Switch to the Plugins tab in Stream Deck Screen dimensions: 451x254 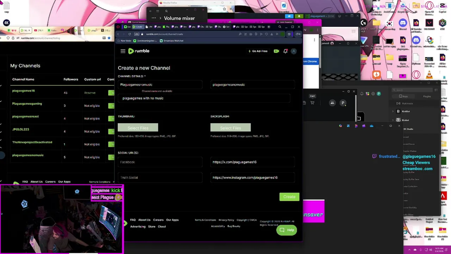(x=427, y=96)
